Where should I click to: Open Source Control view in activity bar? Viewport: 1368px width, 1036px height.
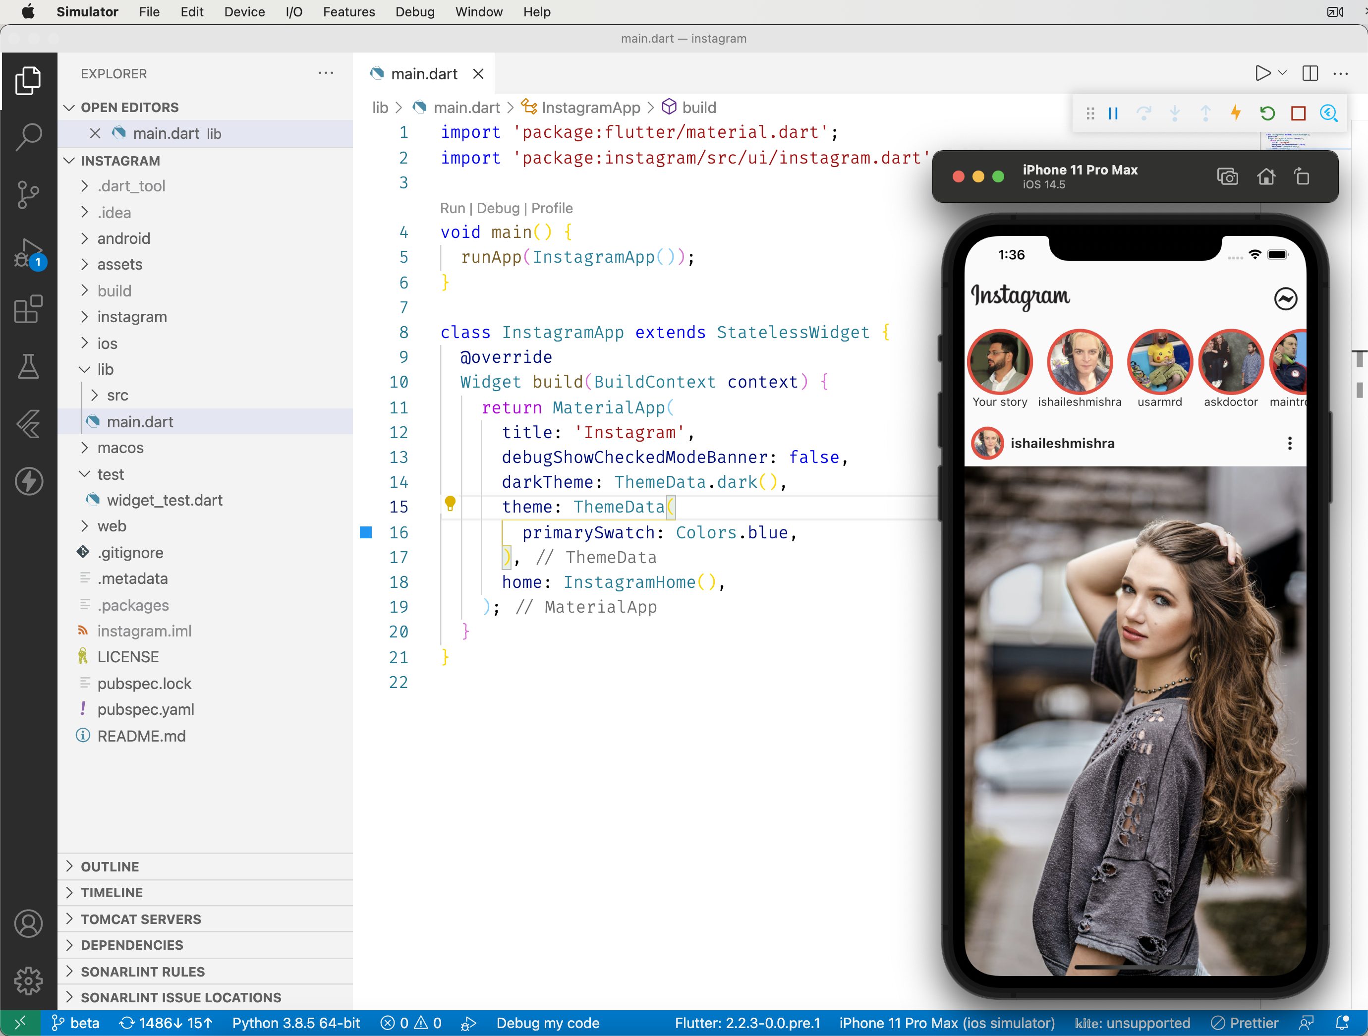click(x=28, y=195)
